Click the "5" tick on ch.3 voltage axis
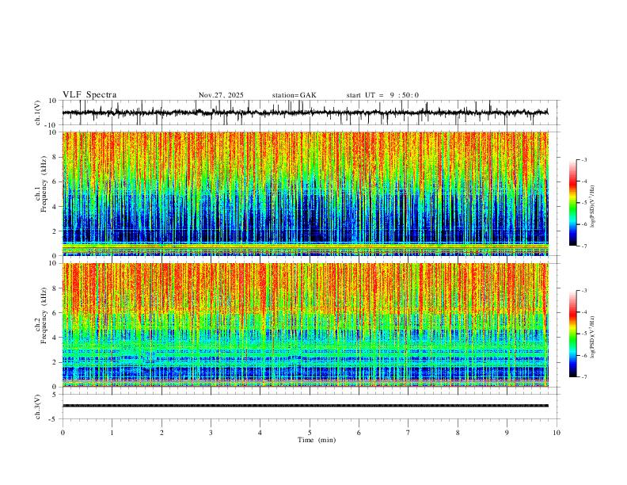Viewport: 627px width, 485px height. click(x=55, y=395)
